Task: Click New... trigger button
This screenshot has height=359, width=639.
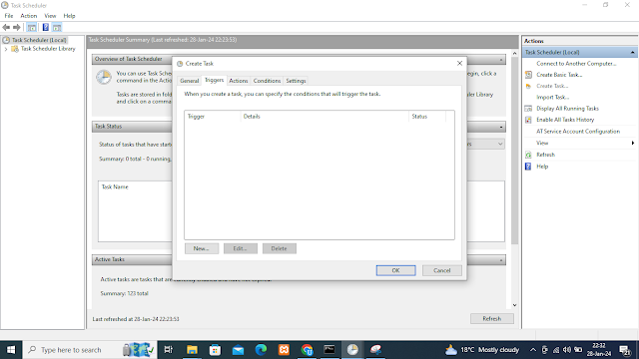Action: [202, 248]
